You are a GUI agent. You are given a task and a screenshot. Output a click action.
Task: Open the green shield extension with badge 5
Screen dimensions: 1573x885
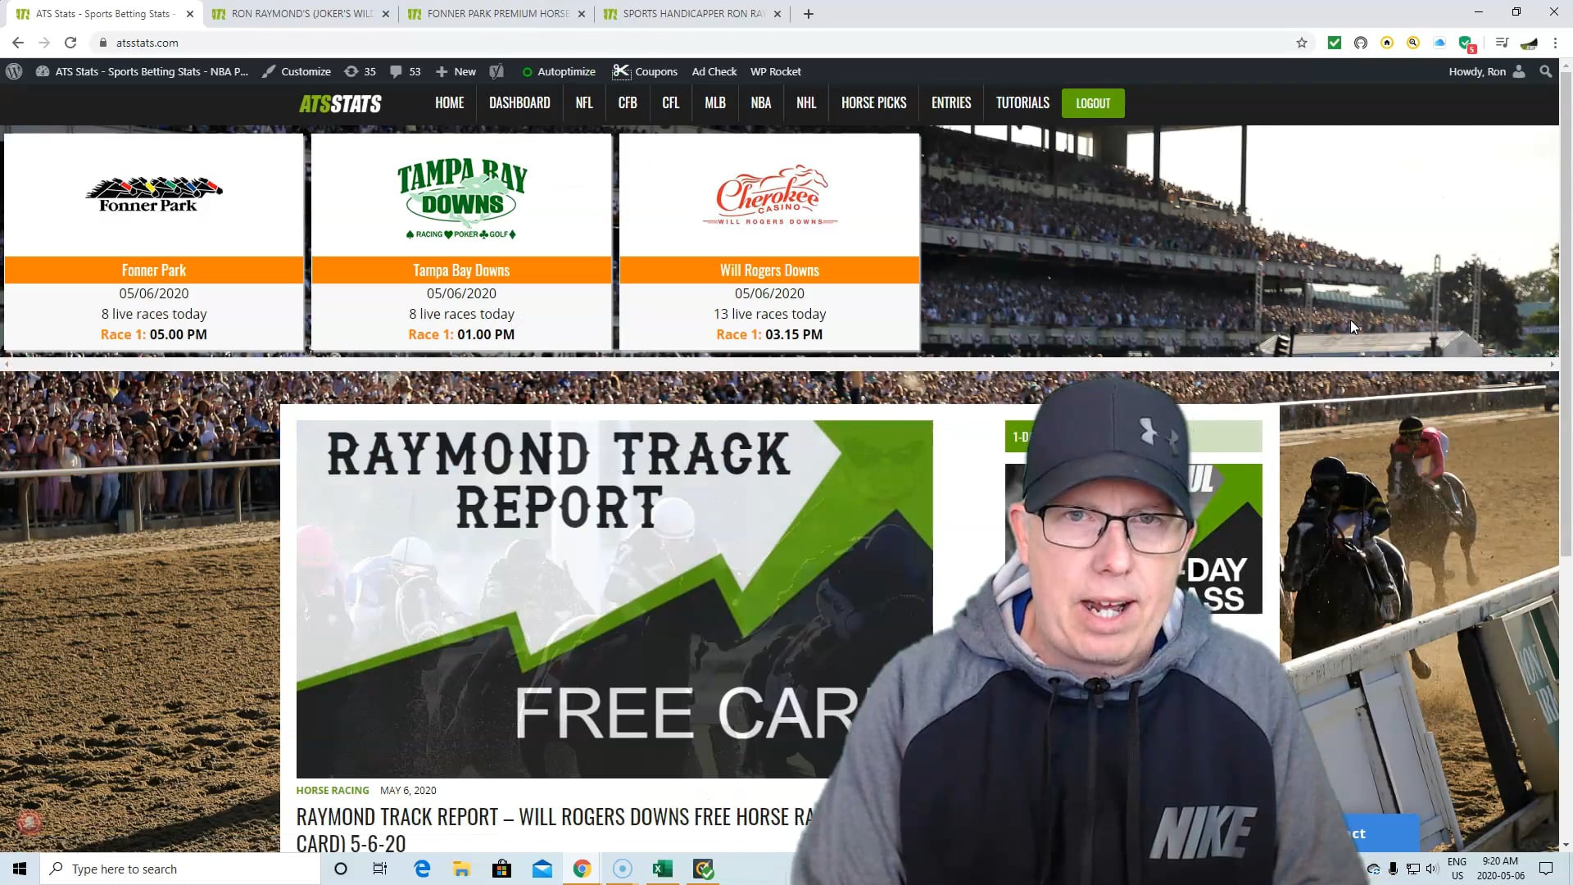click(x=1466, y=43)
